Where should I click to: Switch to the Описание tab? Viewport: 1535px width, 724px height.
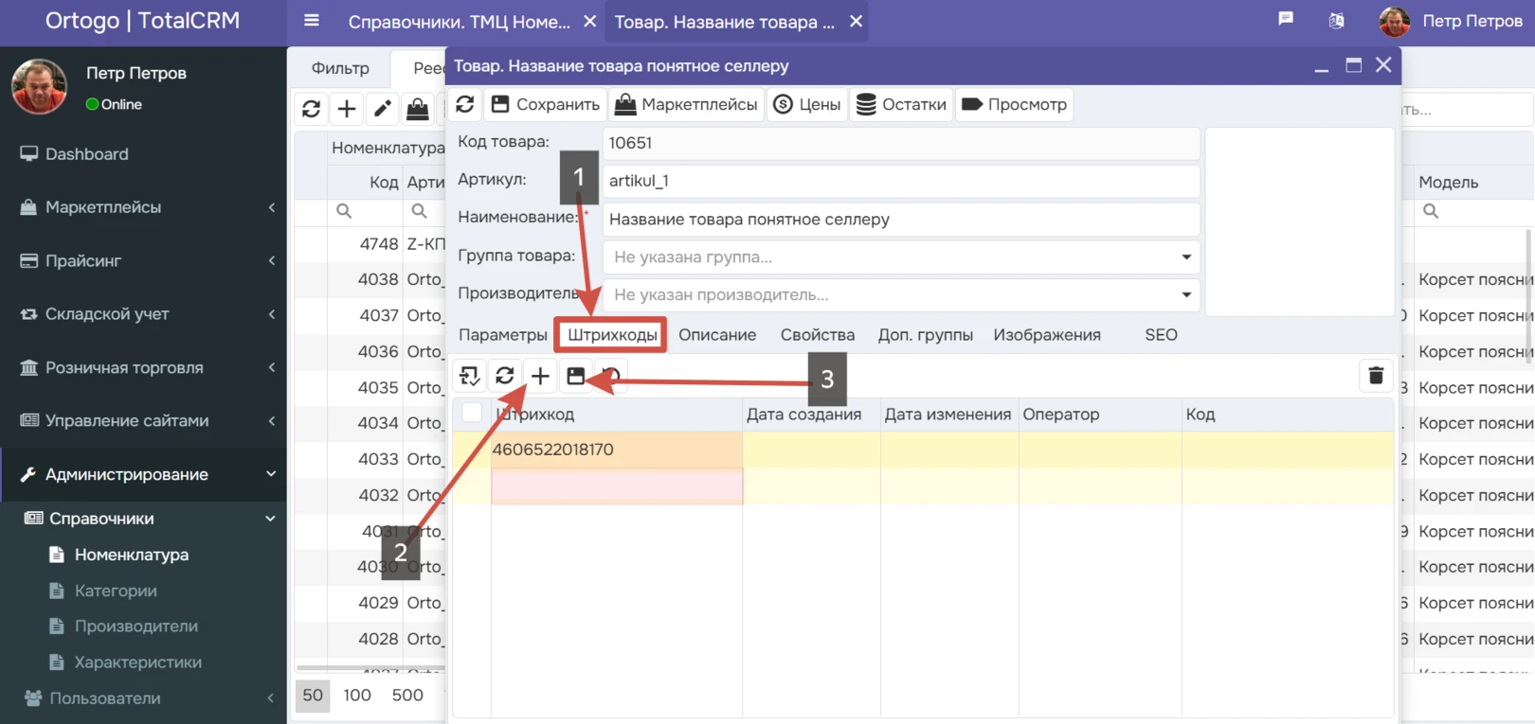[x=717, y=335]
